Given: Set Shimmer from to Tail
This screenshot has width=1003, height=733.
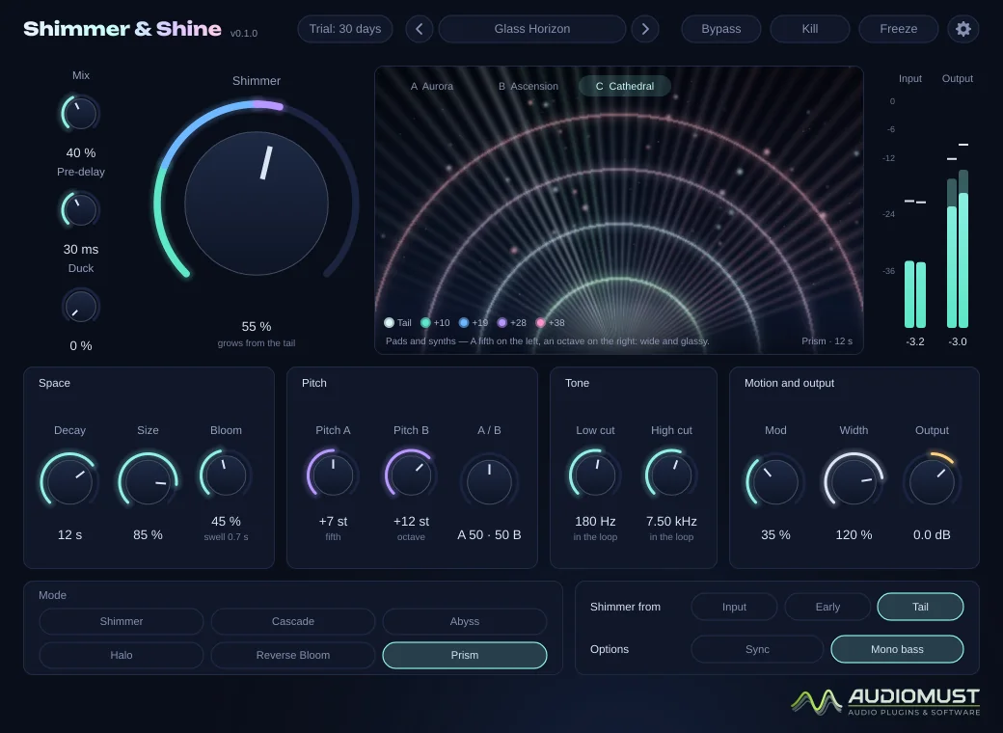Looking at the screenshot, I should pyautogui.click(x=920, y=607).
